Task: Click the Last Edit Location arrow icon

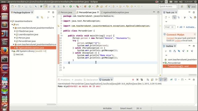Action: (x=127, y=6)
